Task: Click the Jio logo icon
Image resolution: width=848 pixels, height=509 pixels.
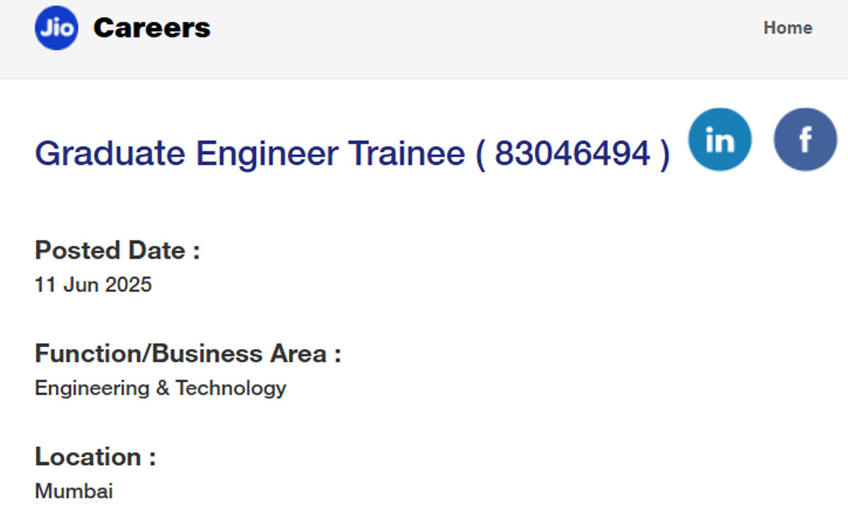Action: pos(57,28)
